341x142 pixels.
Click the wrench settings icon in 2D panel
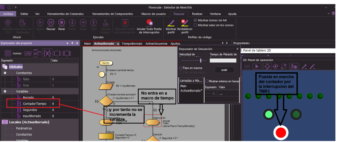coord(304,66)
